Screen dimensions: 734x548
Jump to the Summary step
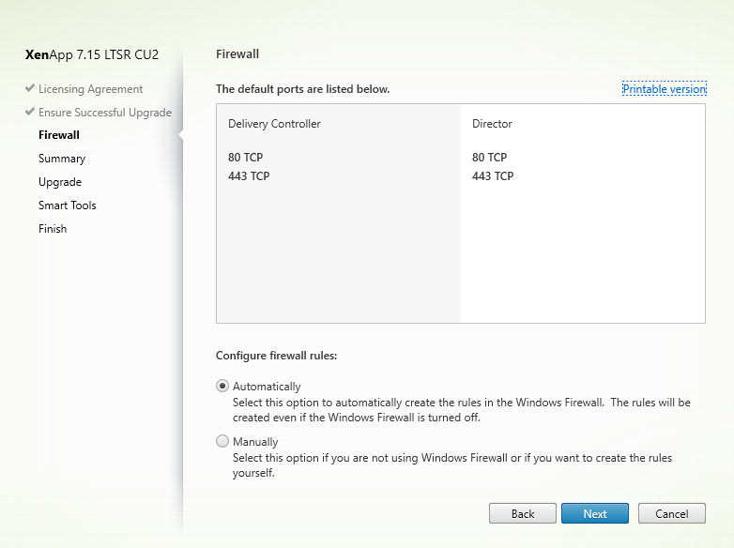point(62,159)
